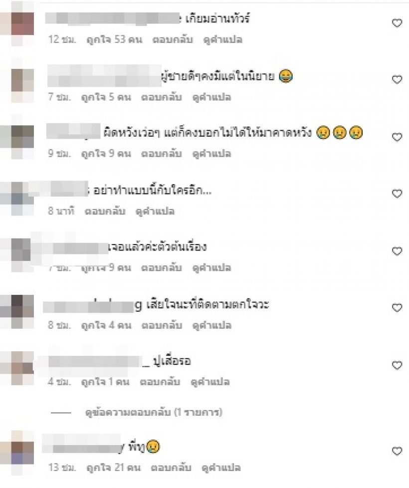Like the 'เจอแล้วค่ะตัวต้นเรื่อง' comment heart
The width and height of the screenshot is (409, 488).
click(x=397, y=251)
